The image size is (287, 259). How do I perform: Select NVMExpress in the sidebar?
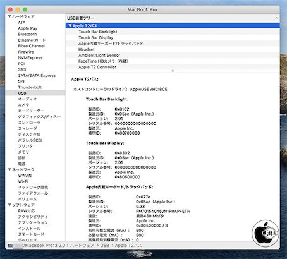(30, 57)
